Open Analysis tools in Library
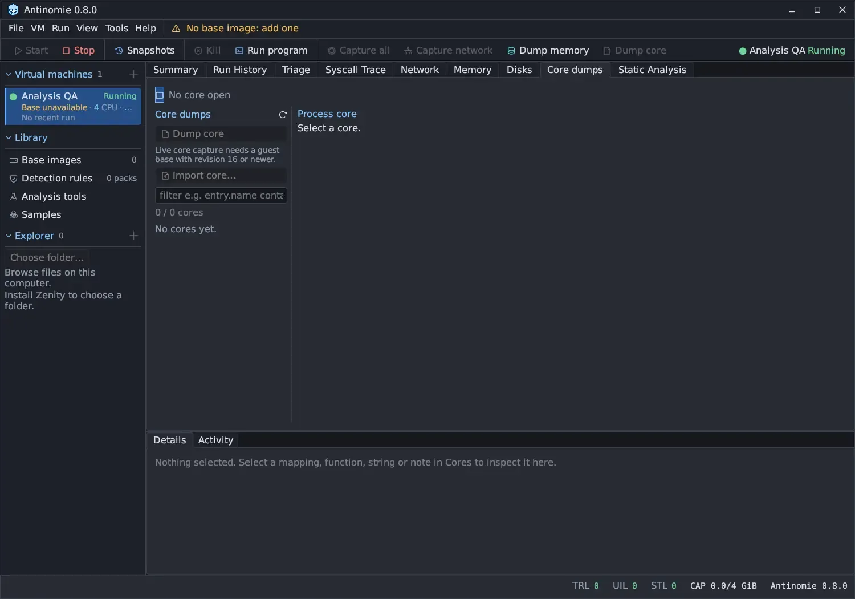Viewport: 855px width, 599px height. tap(73, 196)
